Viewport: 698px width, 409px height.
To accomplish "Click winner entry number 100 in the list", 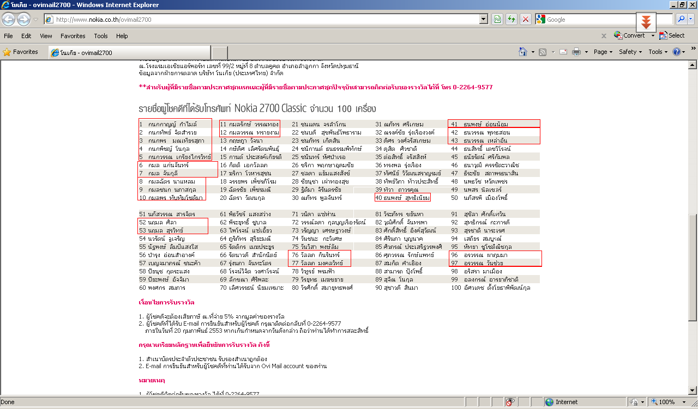I will pyautogui.click(x=490, y=288).
